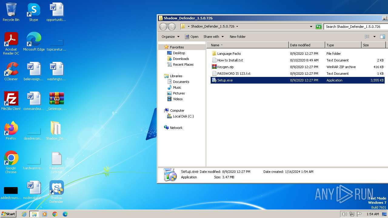Select the modesaturd... Word document icon

(34, 190)
